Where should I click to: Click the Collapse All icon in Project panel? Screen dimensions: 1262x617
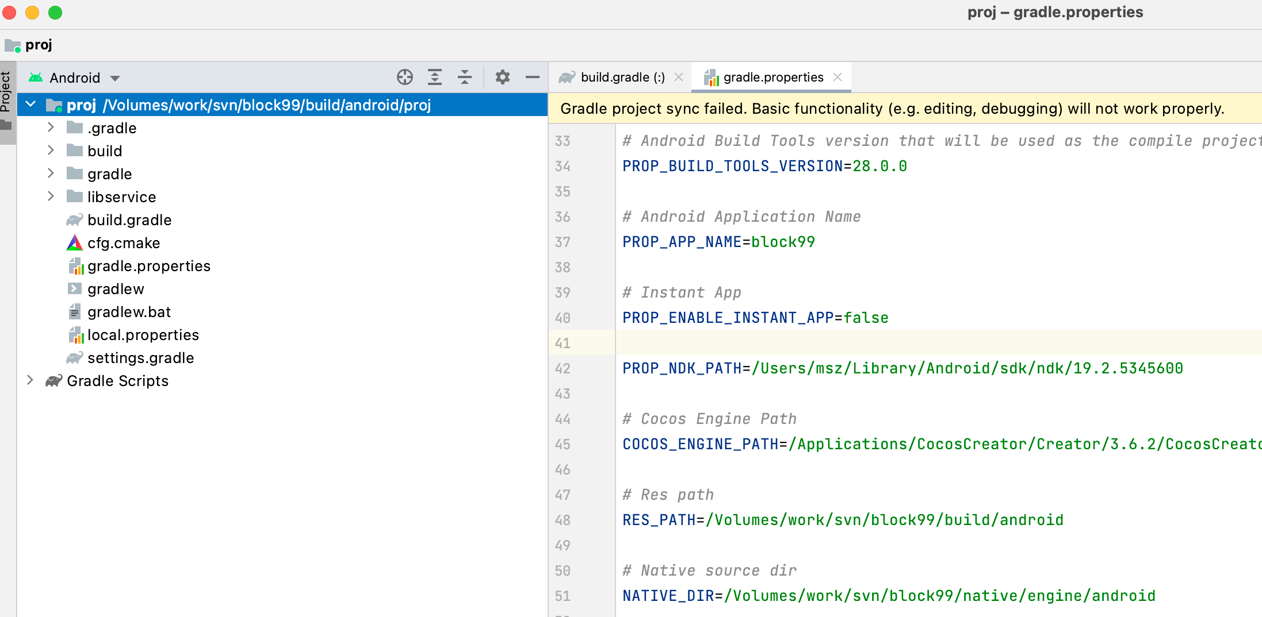pyautogui.click(x=465, y=77)
